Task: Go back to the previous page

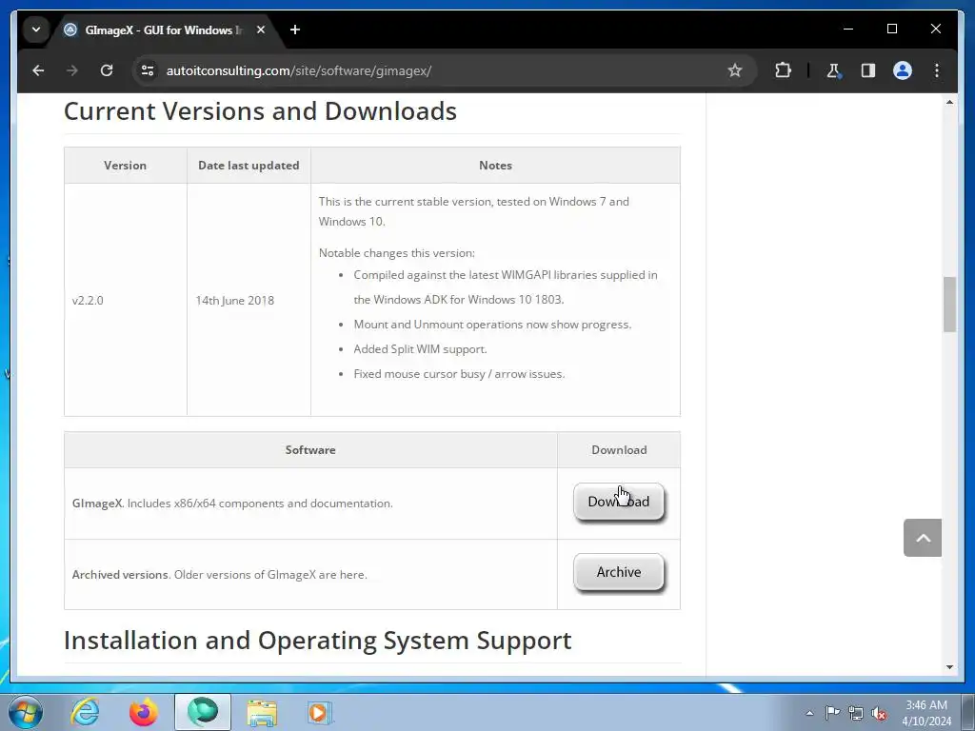Action: coord(38,70)
